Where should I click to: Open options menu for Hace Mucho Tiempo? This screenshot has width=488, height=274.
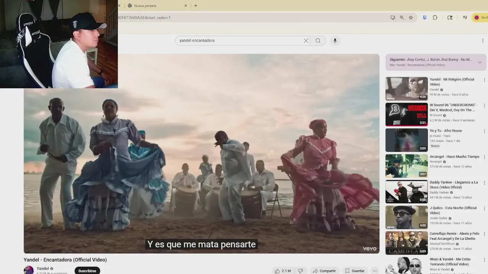(x=485, y=157)
